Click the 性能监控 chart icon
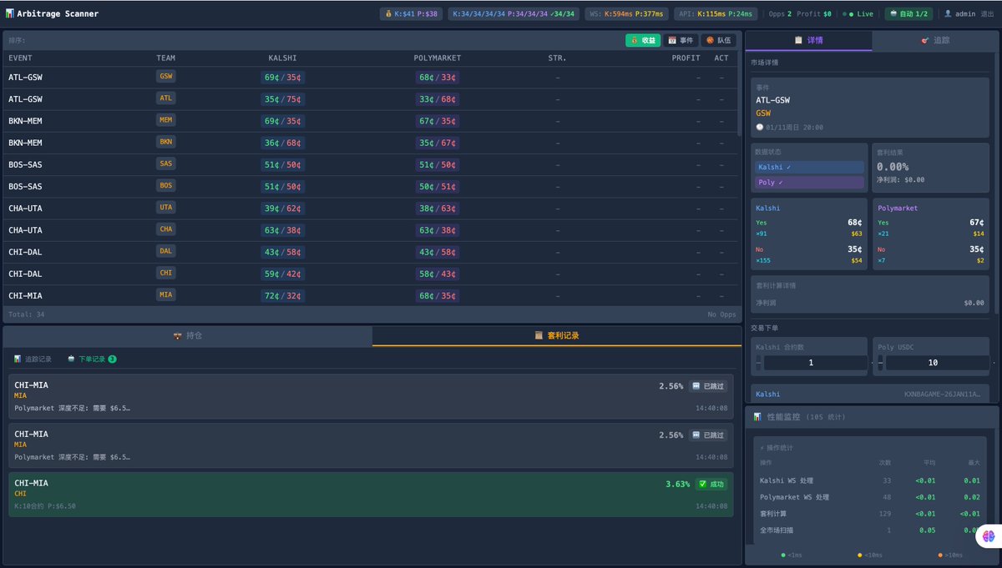1002x568 pixels. pyautogui.click(x=757, y=416)
